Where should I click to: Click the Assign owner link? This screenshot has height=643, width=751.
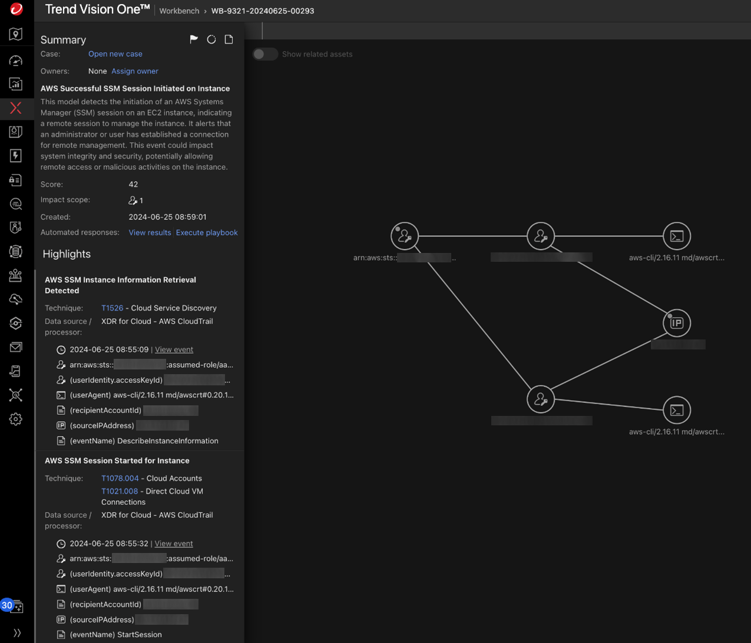coord(135,71)
